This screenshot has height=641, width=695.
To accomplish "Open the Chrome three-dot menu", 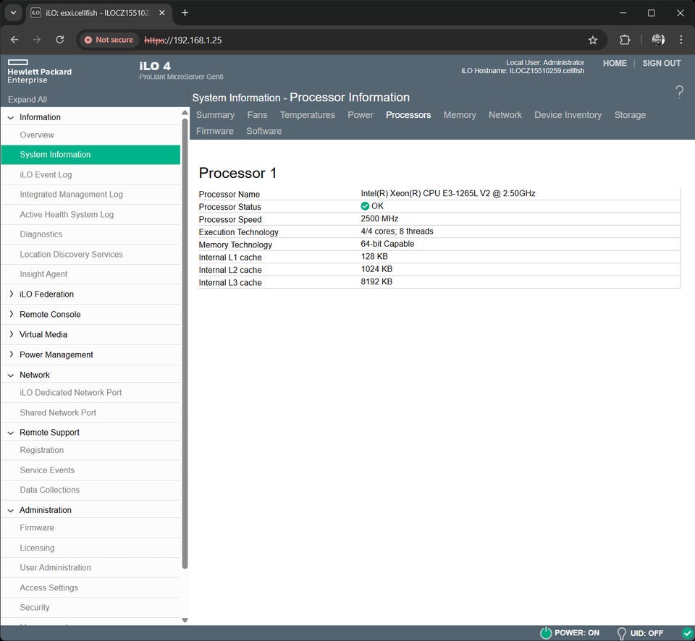I will [681, 40].
